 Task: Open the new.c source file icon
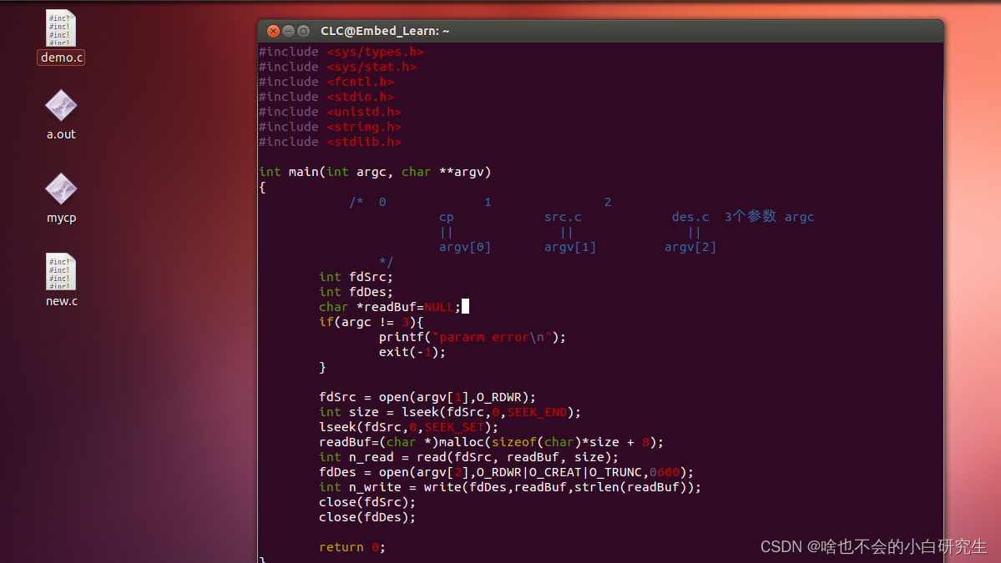tap(59, 271)
